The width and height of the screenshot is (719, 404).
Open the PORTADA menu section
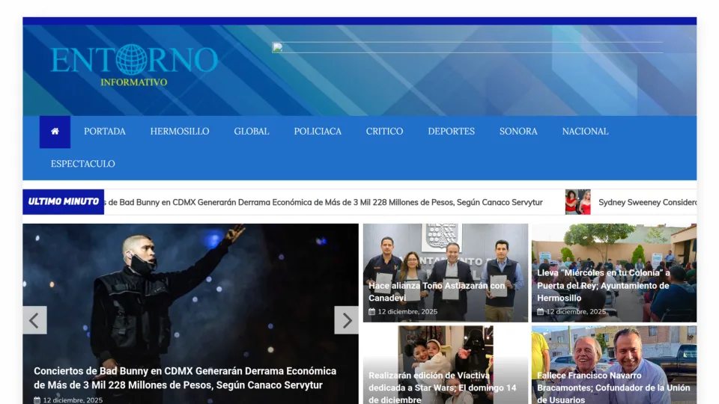[105, 132]
